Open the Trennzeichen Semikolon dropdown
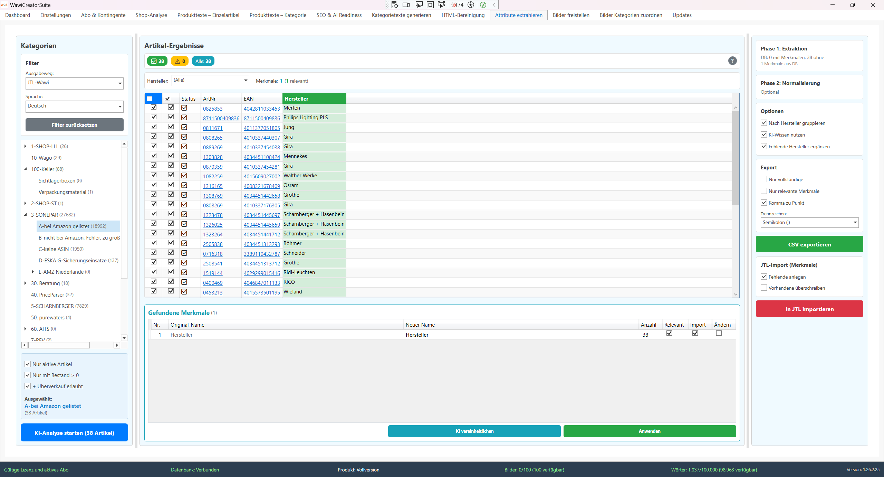The image size is (884, 477). (x=809, y=222)
